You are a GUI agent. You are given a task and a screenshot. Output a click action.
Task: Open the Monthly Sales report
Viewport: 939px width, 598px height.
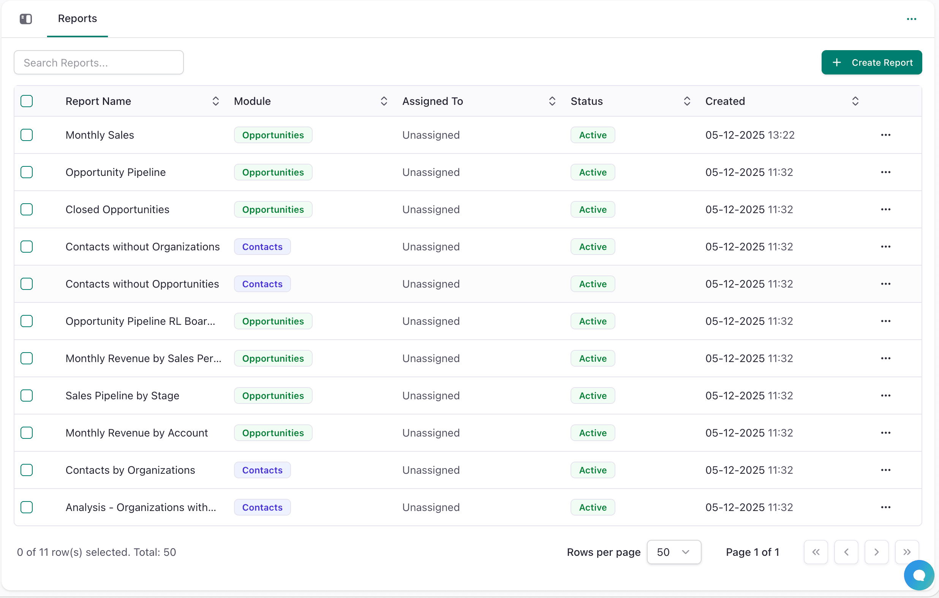tap(100, 135)
